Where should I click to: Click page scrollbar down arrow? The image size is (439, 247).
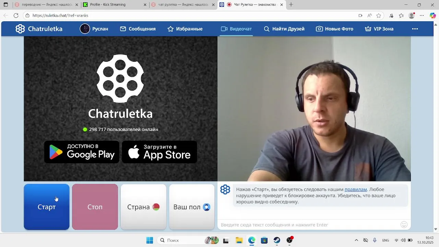coord(436,229)
